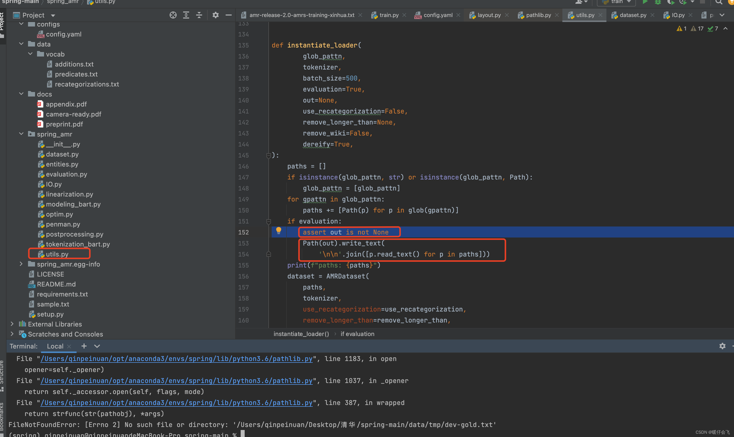734x437 pixels.
Task: Collapse the spring_amr folder
Action: [21, 134]
